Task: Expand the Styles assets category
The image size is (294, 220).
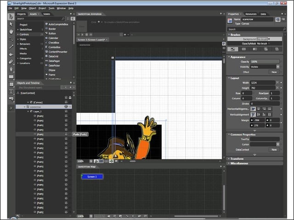Action: (x=18, y=39)
